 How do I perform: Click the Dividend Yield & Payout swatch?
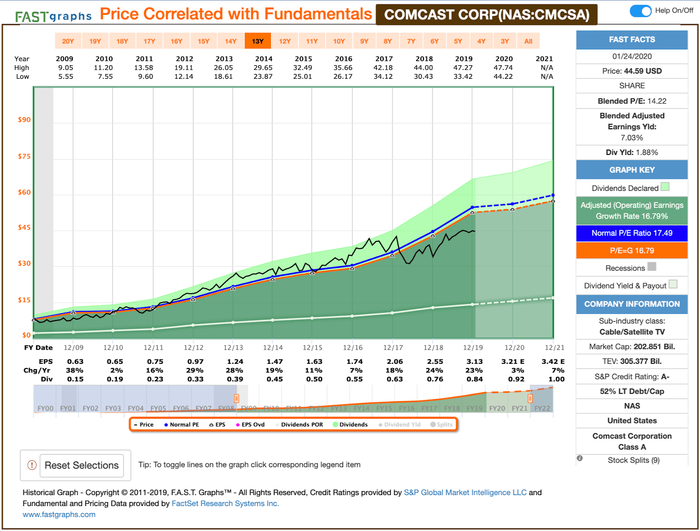click(673, 284)
